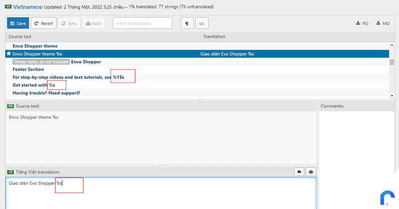
Task: Click the Comments panel area
Action: 357,160
